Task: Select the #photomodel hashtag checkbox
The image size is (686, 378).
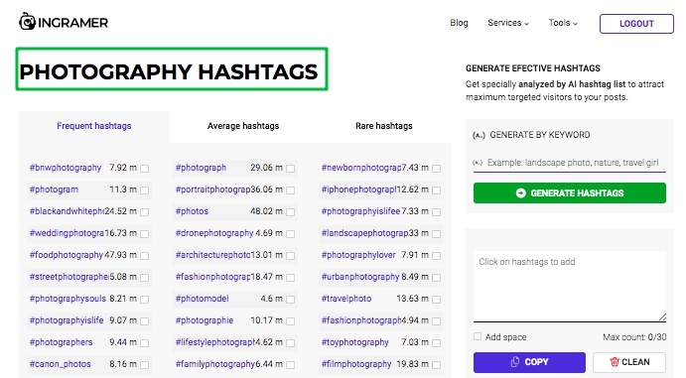Action: coord(290,300)
